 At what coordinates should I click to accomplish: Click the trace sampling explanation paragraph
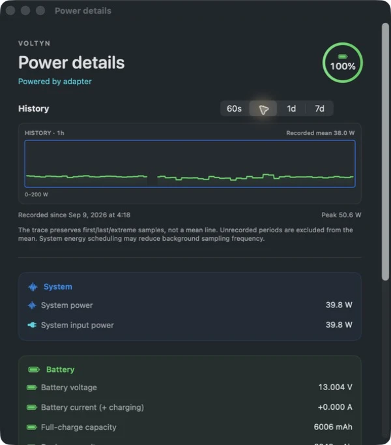[186, 234]
